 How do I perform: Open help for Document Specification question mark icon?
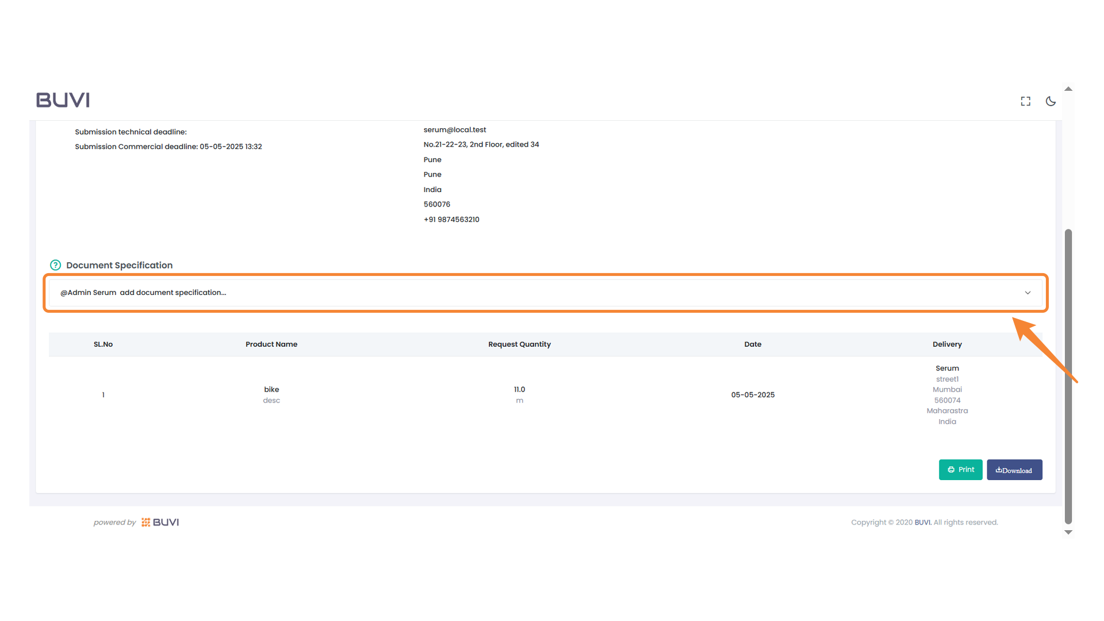click(55, 264)
